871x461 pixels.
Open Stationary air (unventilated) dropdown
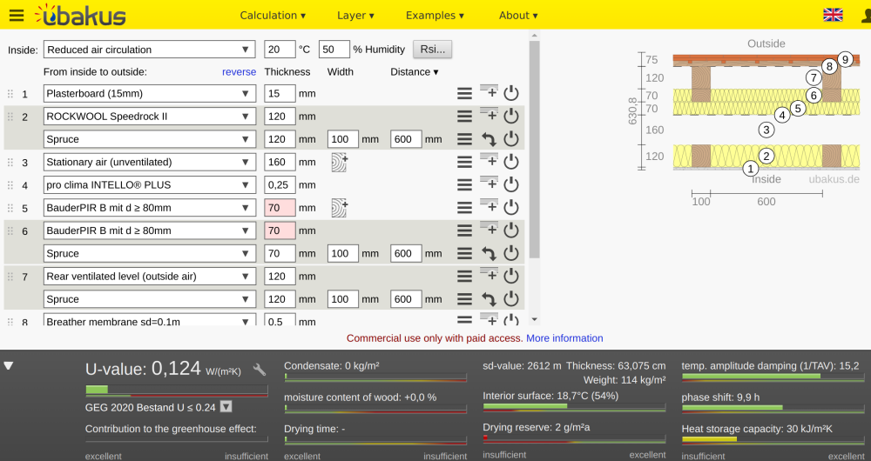tap(150, 162)
